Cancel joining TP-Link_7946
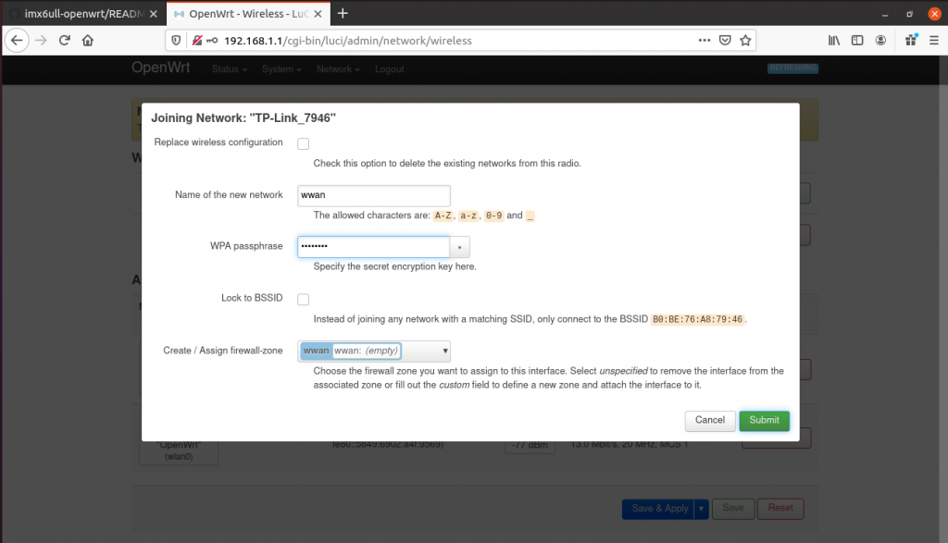The image size is (948, 543). coord(710,420)
